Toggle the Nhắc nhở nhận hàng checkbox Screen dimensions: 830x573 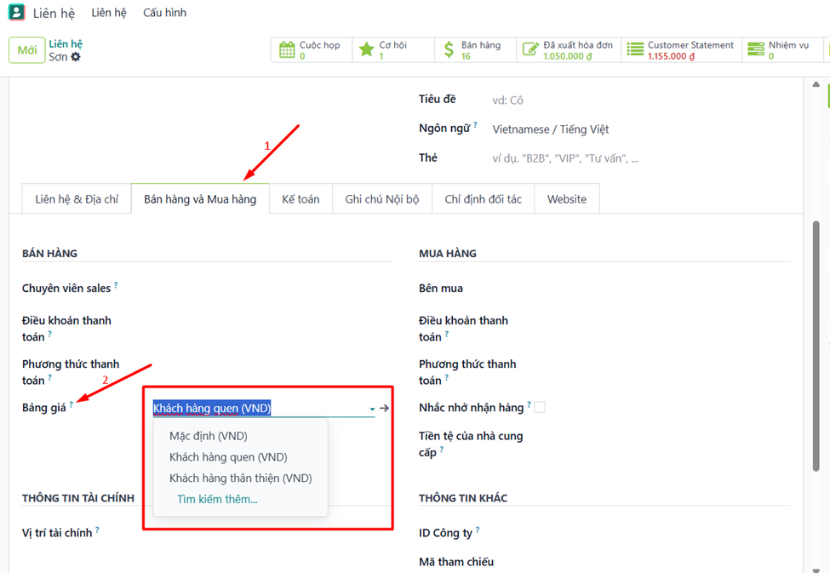pos(539,408)
